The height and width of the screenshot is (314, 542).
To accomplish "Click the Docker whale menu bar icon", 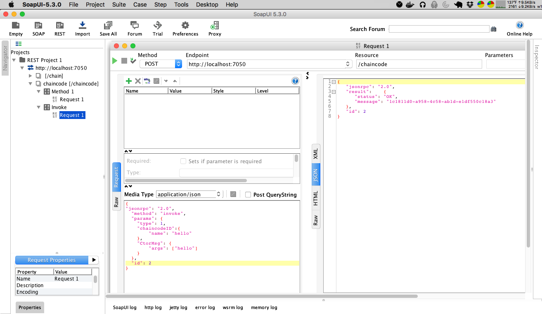I will (410, 5).
